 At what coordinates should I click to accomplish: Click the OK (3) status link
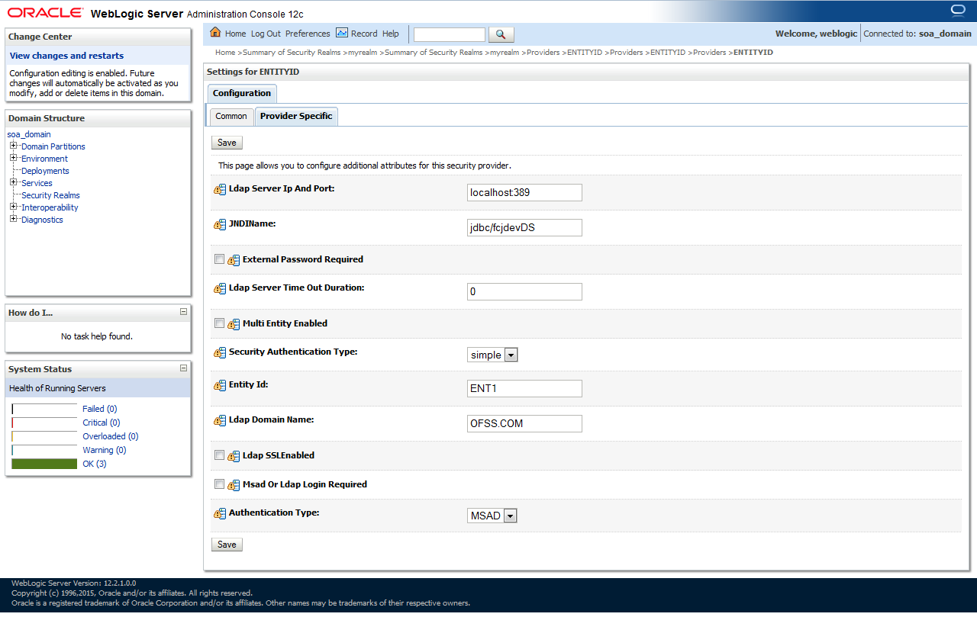pyautogui.click(x=94, y=464)
